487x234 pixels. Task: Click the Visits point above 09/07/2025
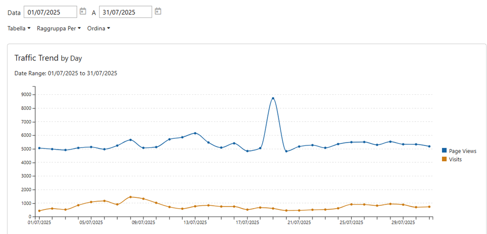tap(143, 199)
